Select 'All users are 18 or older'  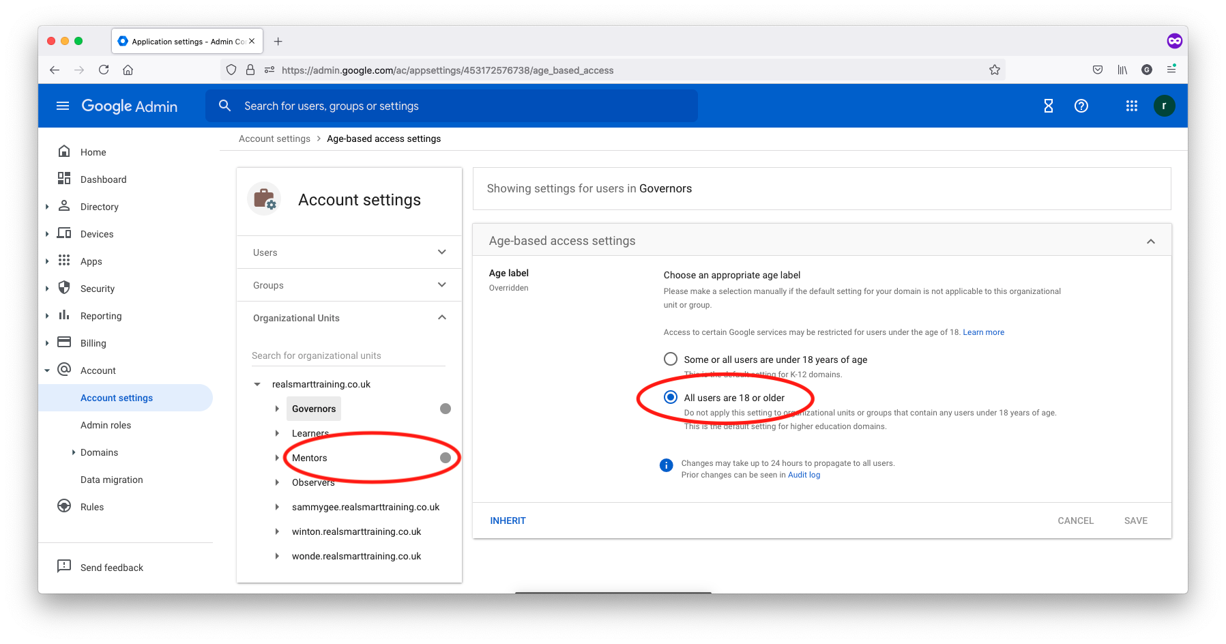671,397
